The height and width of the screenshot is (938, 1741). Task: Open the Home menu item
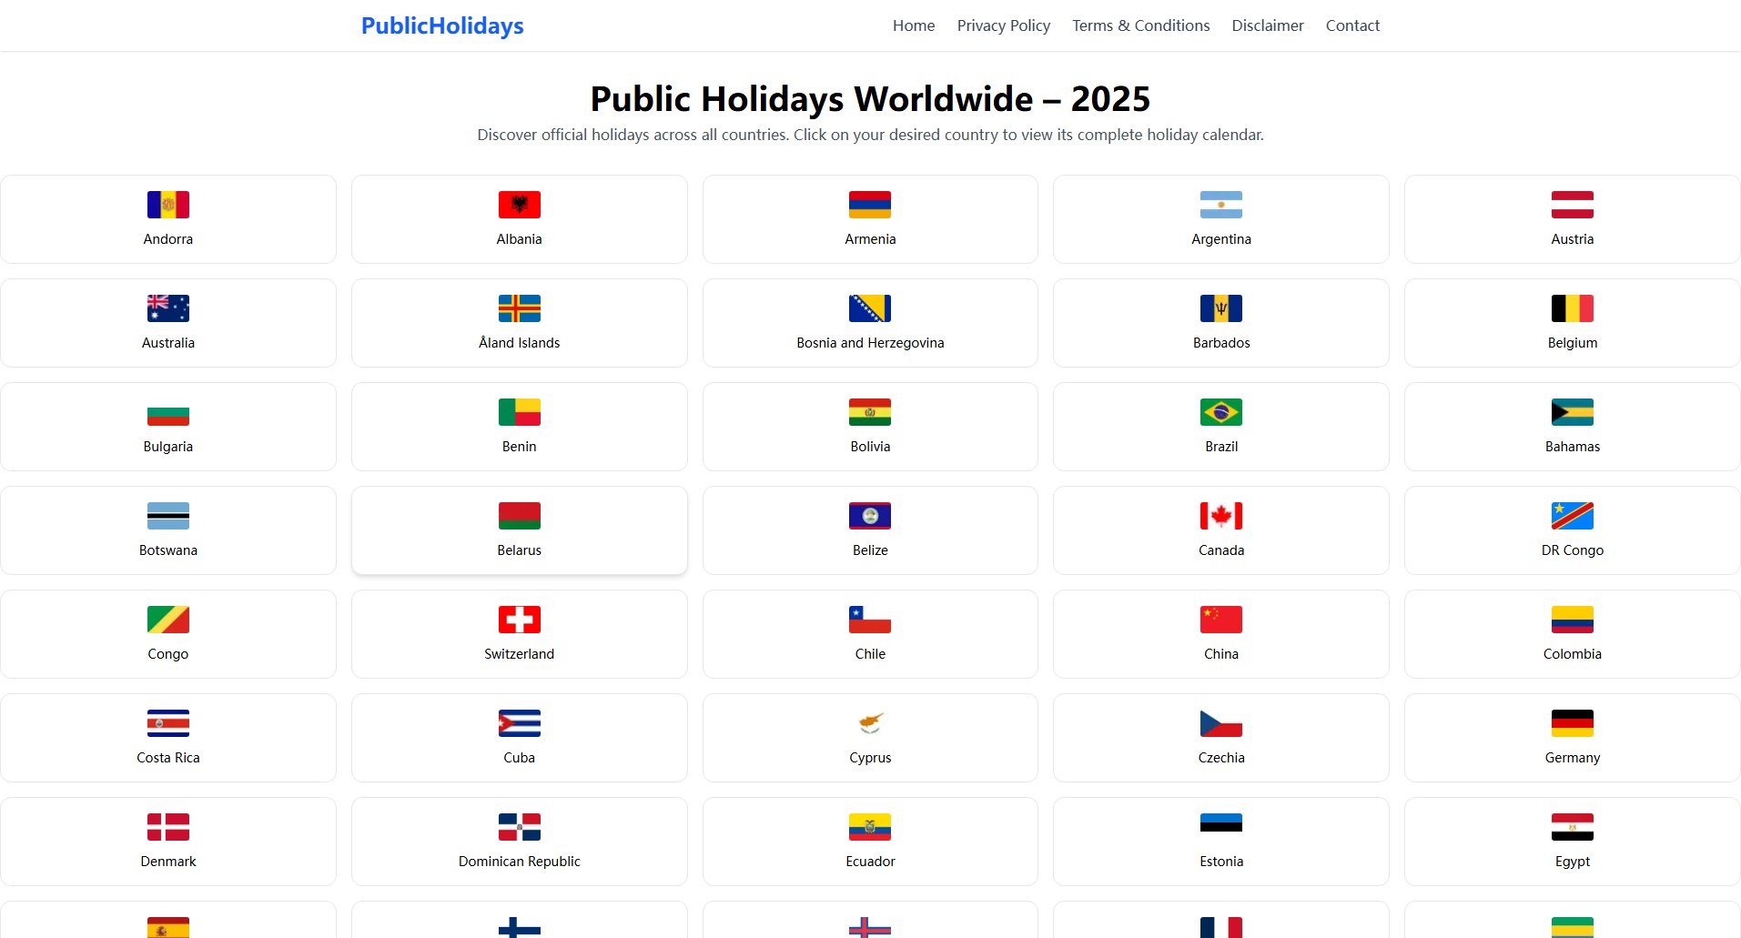coord(913,25)
